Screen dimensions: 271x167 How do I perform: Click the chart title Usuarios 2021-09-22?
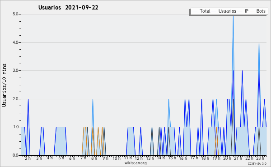click(68, 8)
